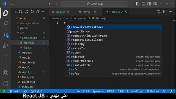This screenshot has width=176, height=99.
Task: Open editor more actions ellipsis
Action: (x=170, y=12)
